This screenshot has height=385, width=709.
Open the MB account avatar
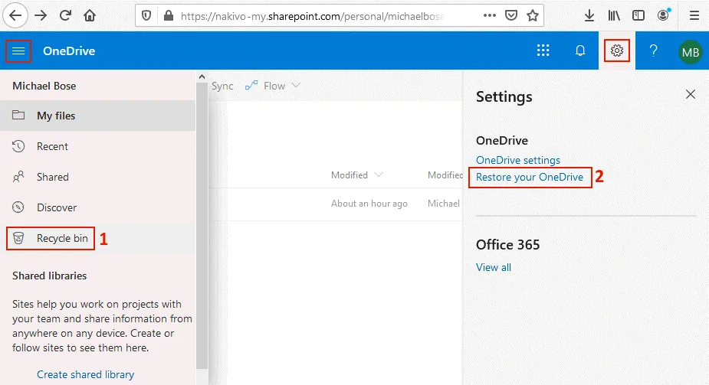click(690, 52)
